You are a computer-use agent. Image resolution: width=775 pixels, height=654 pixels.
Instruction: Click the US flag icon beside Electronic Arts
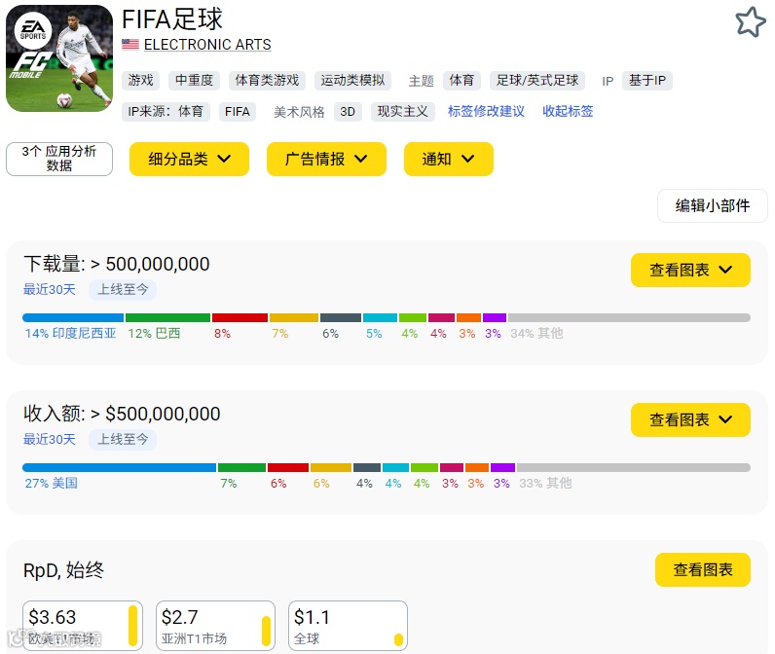click(130, 45)
